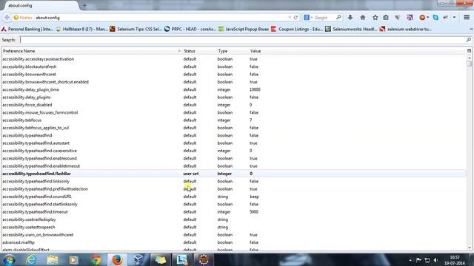Open the search engine selector dropdown
The height and width of the screenshot is (266, 474).
point(308,18)
